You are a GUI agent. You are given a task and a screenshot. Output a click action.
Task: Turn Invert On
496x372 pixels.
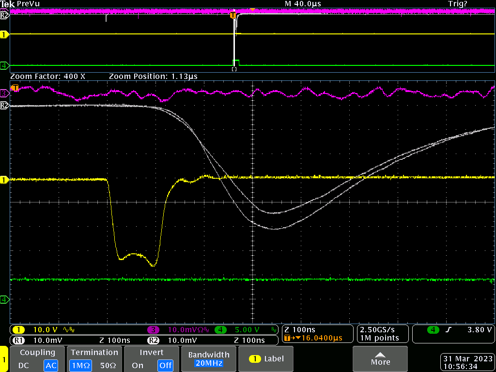coord(138,365)
